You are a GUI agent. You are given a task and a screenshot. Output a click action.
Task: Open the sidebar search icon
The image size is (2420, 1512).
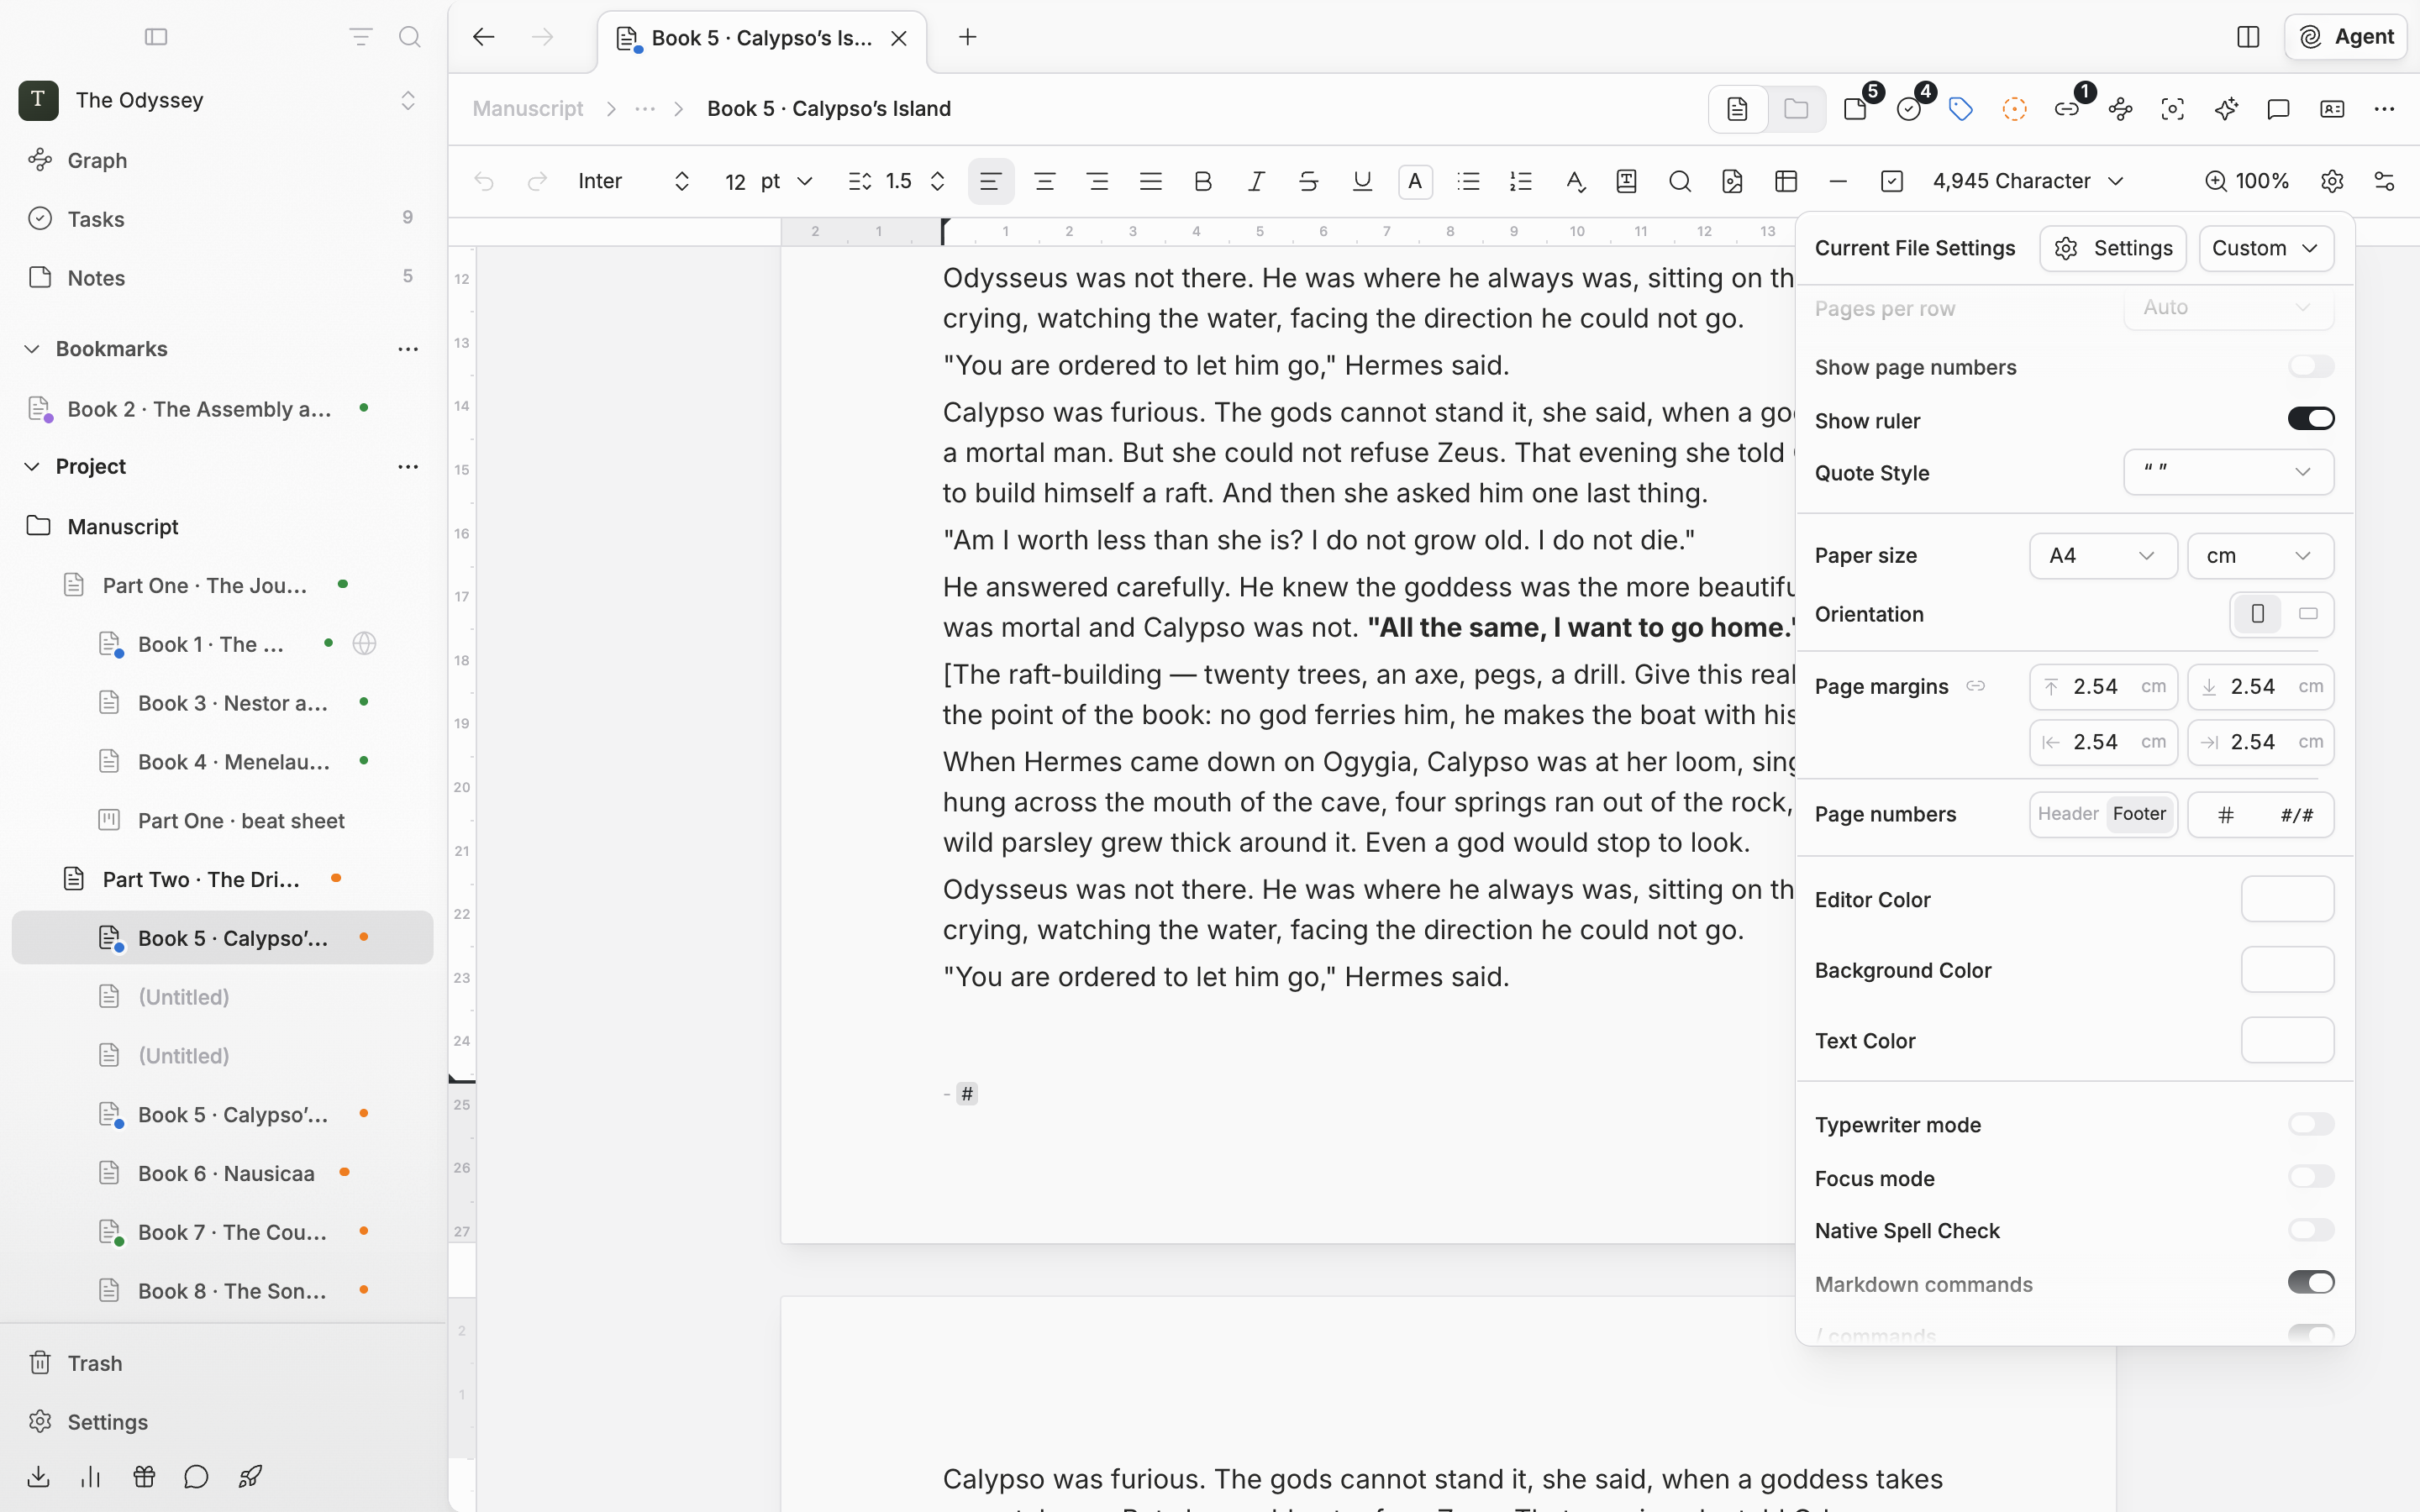click(x=409, y=37)
